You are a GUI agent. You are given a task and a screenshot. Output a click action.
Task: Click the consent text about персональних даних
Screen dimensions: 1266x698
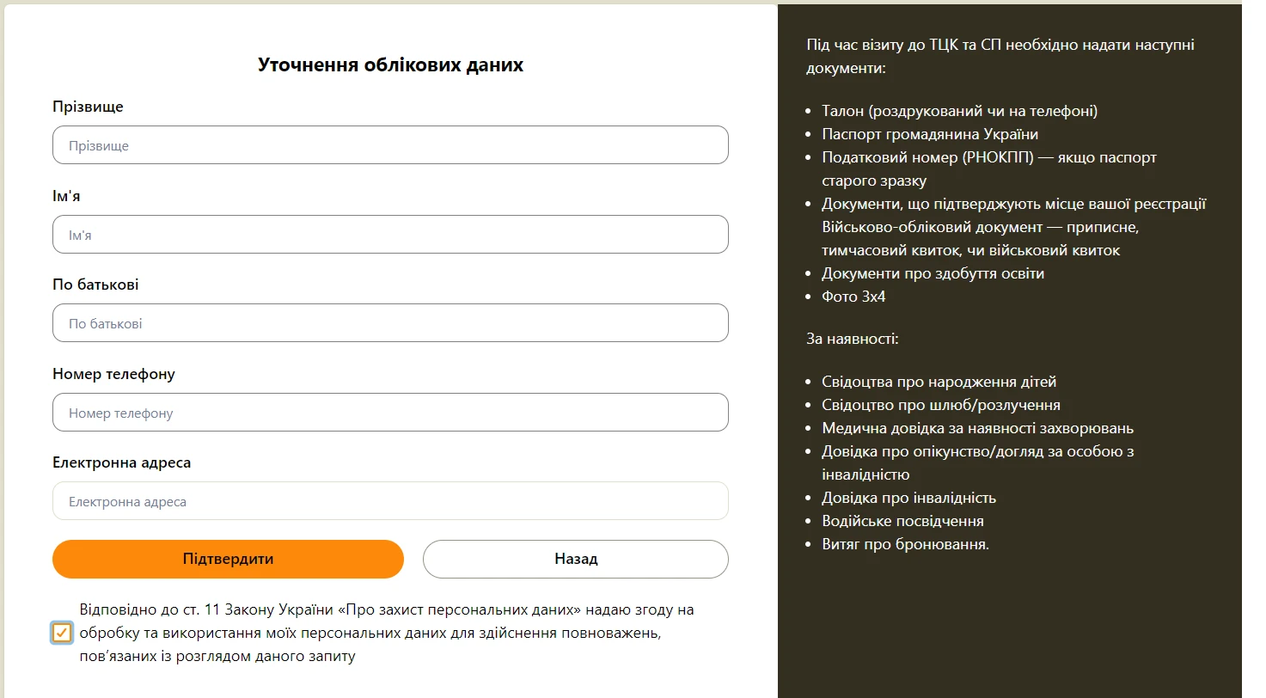[387, 634]
